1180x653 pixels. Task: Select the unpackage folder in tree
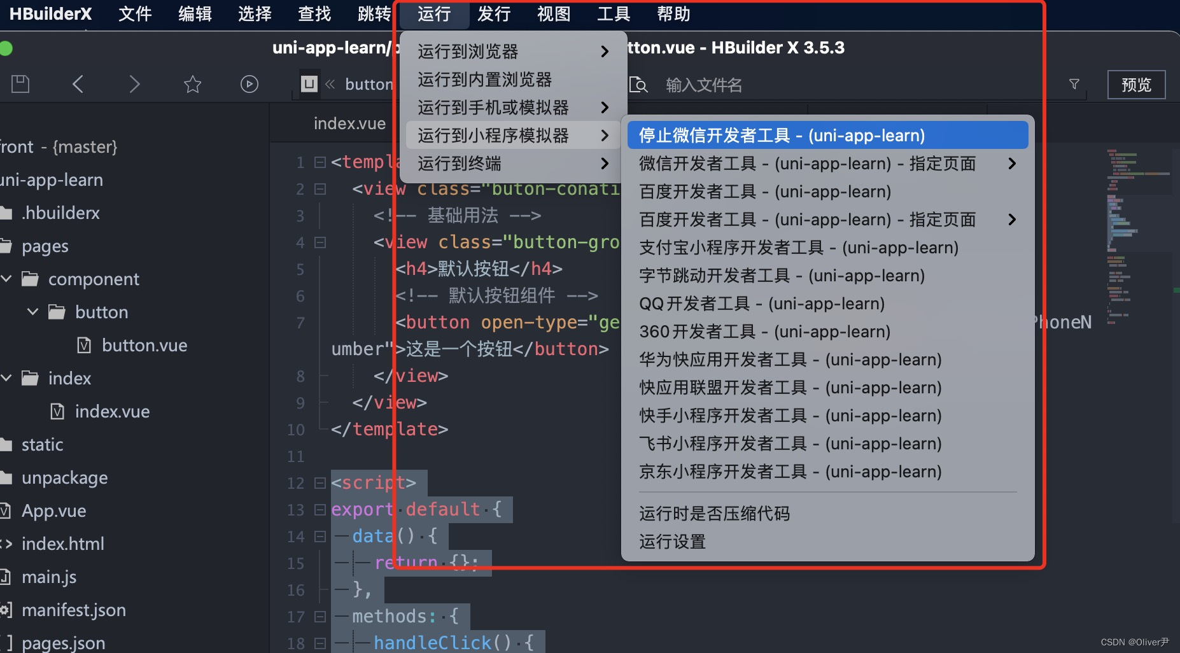pos(64,477)
